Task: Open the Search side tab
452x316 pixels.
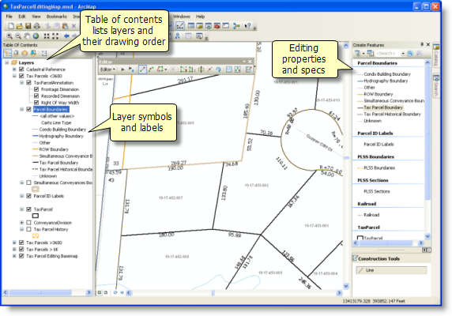Action: tap(436, 85)
